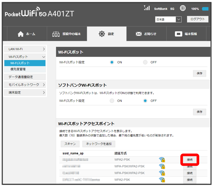213x186 pixels.
Task: Click the Pocket WiFi 5G logo
Action: coord(40,14)
